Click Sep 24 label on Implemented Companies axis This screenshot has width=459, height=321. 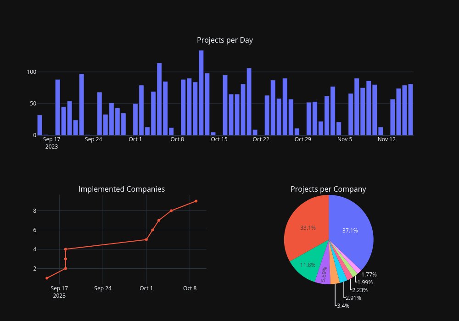point(103,288)
